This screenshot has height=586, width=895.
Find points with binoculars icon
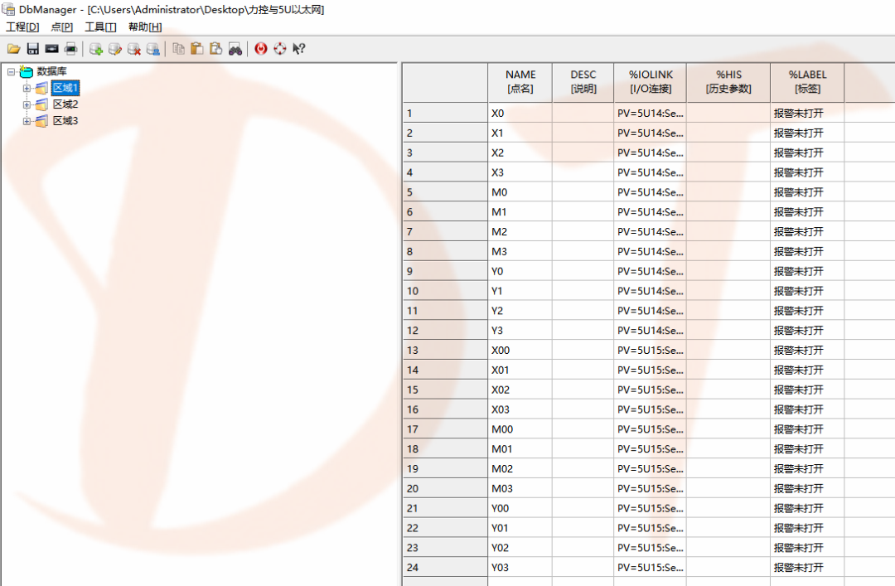pyautogui.click(x=235, y=49)
